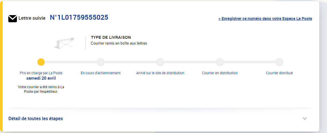The height and width of the screenshot is (133, 327).
Task: Click the TYPE DE LIVRAISON heading
Action: (x=111, y=38)
